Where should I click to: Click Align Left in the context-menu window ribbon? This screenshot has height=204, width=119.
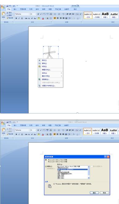55,18
